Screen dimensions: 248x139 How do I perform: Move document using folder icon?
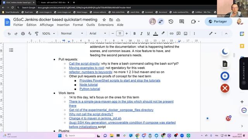pyautogui.click(x=111, y=20)
